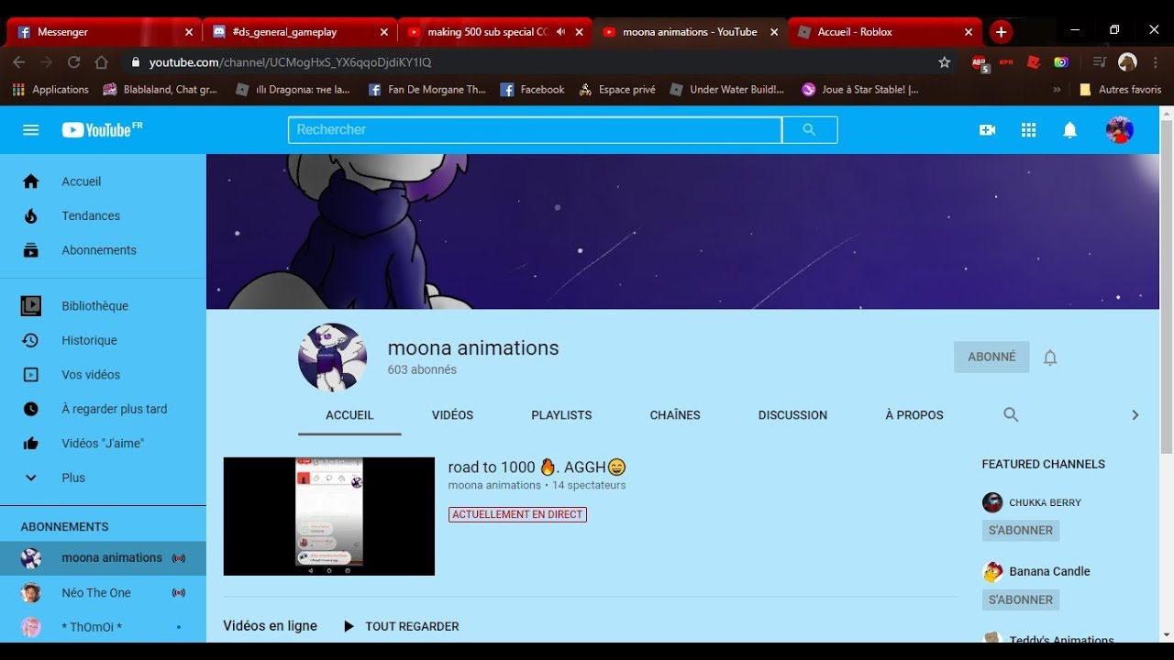Search within channel using magnifier icon
The height and width of the screenshot is (660, 1174).
click(x=1011, y=415)
